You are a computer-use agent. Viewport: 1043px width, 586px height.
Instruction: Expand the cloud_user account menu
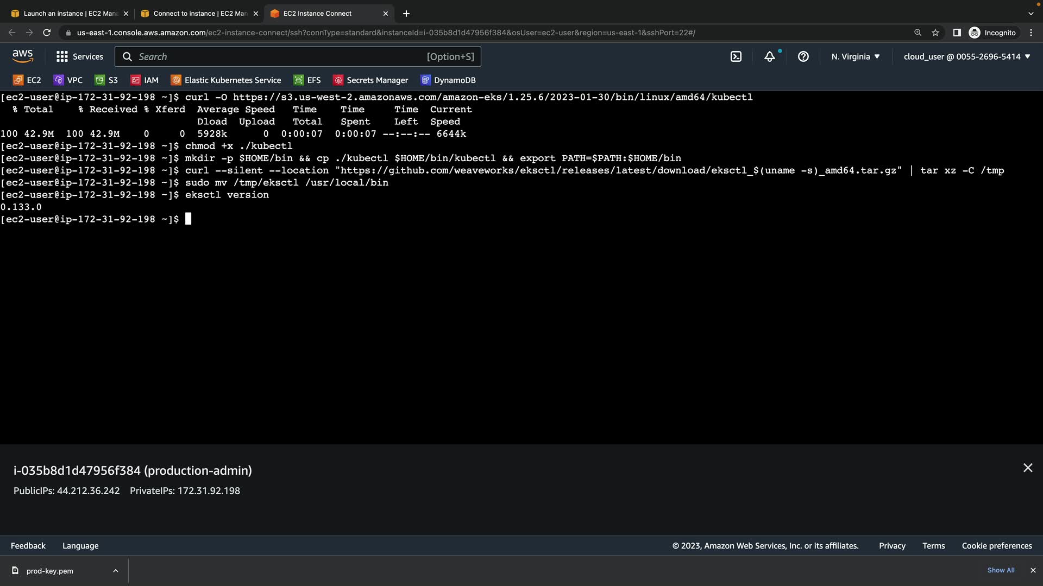[966, 56]
